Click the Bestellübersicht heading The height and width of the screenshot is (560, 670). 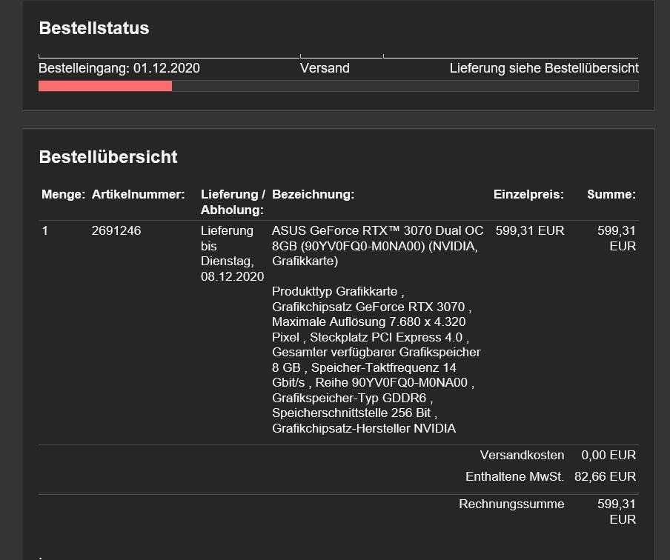click(107, 157)
